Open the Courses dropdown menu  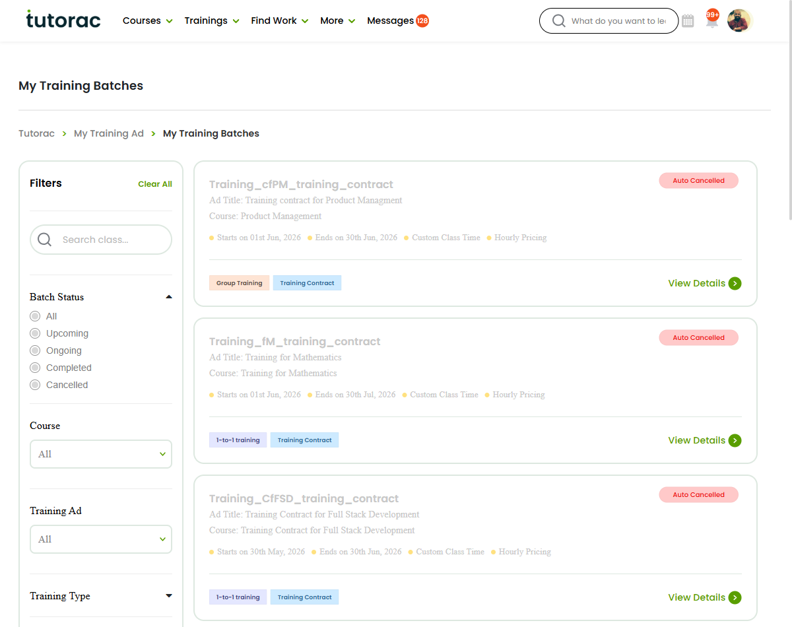(148, 20)
